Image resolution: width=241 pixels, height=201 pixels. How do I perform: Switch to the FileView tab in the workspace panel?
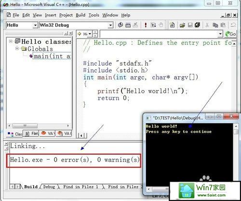point(31,134)
